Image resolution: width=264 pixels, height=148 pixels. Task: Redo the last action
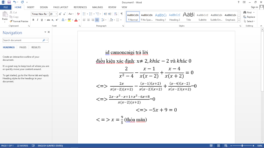click(22, 2)
